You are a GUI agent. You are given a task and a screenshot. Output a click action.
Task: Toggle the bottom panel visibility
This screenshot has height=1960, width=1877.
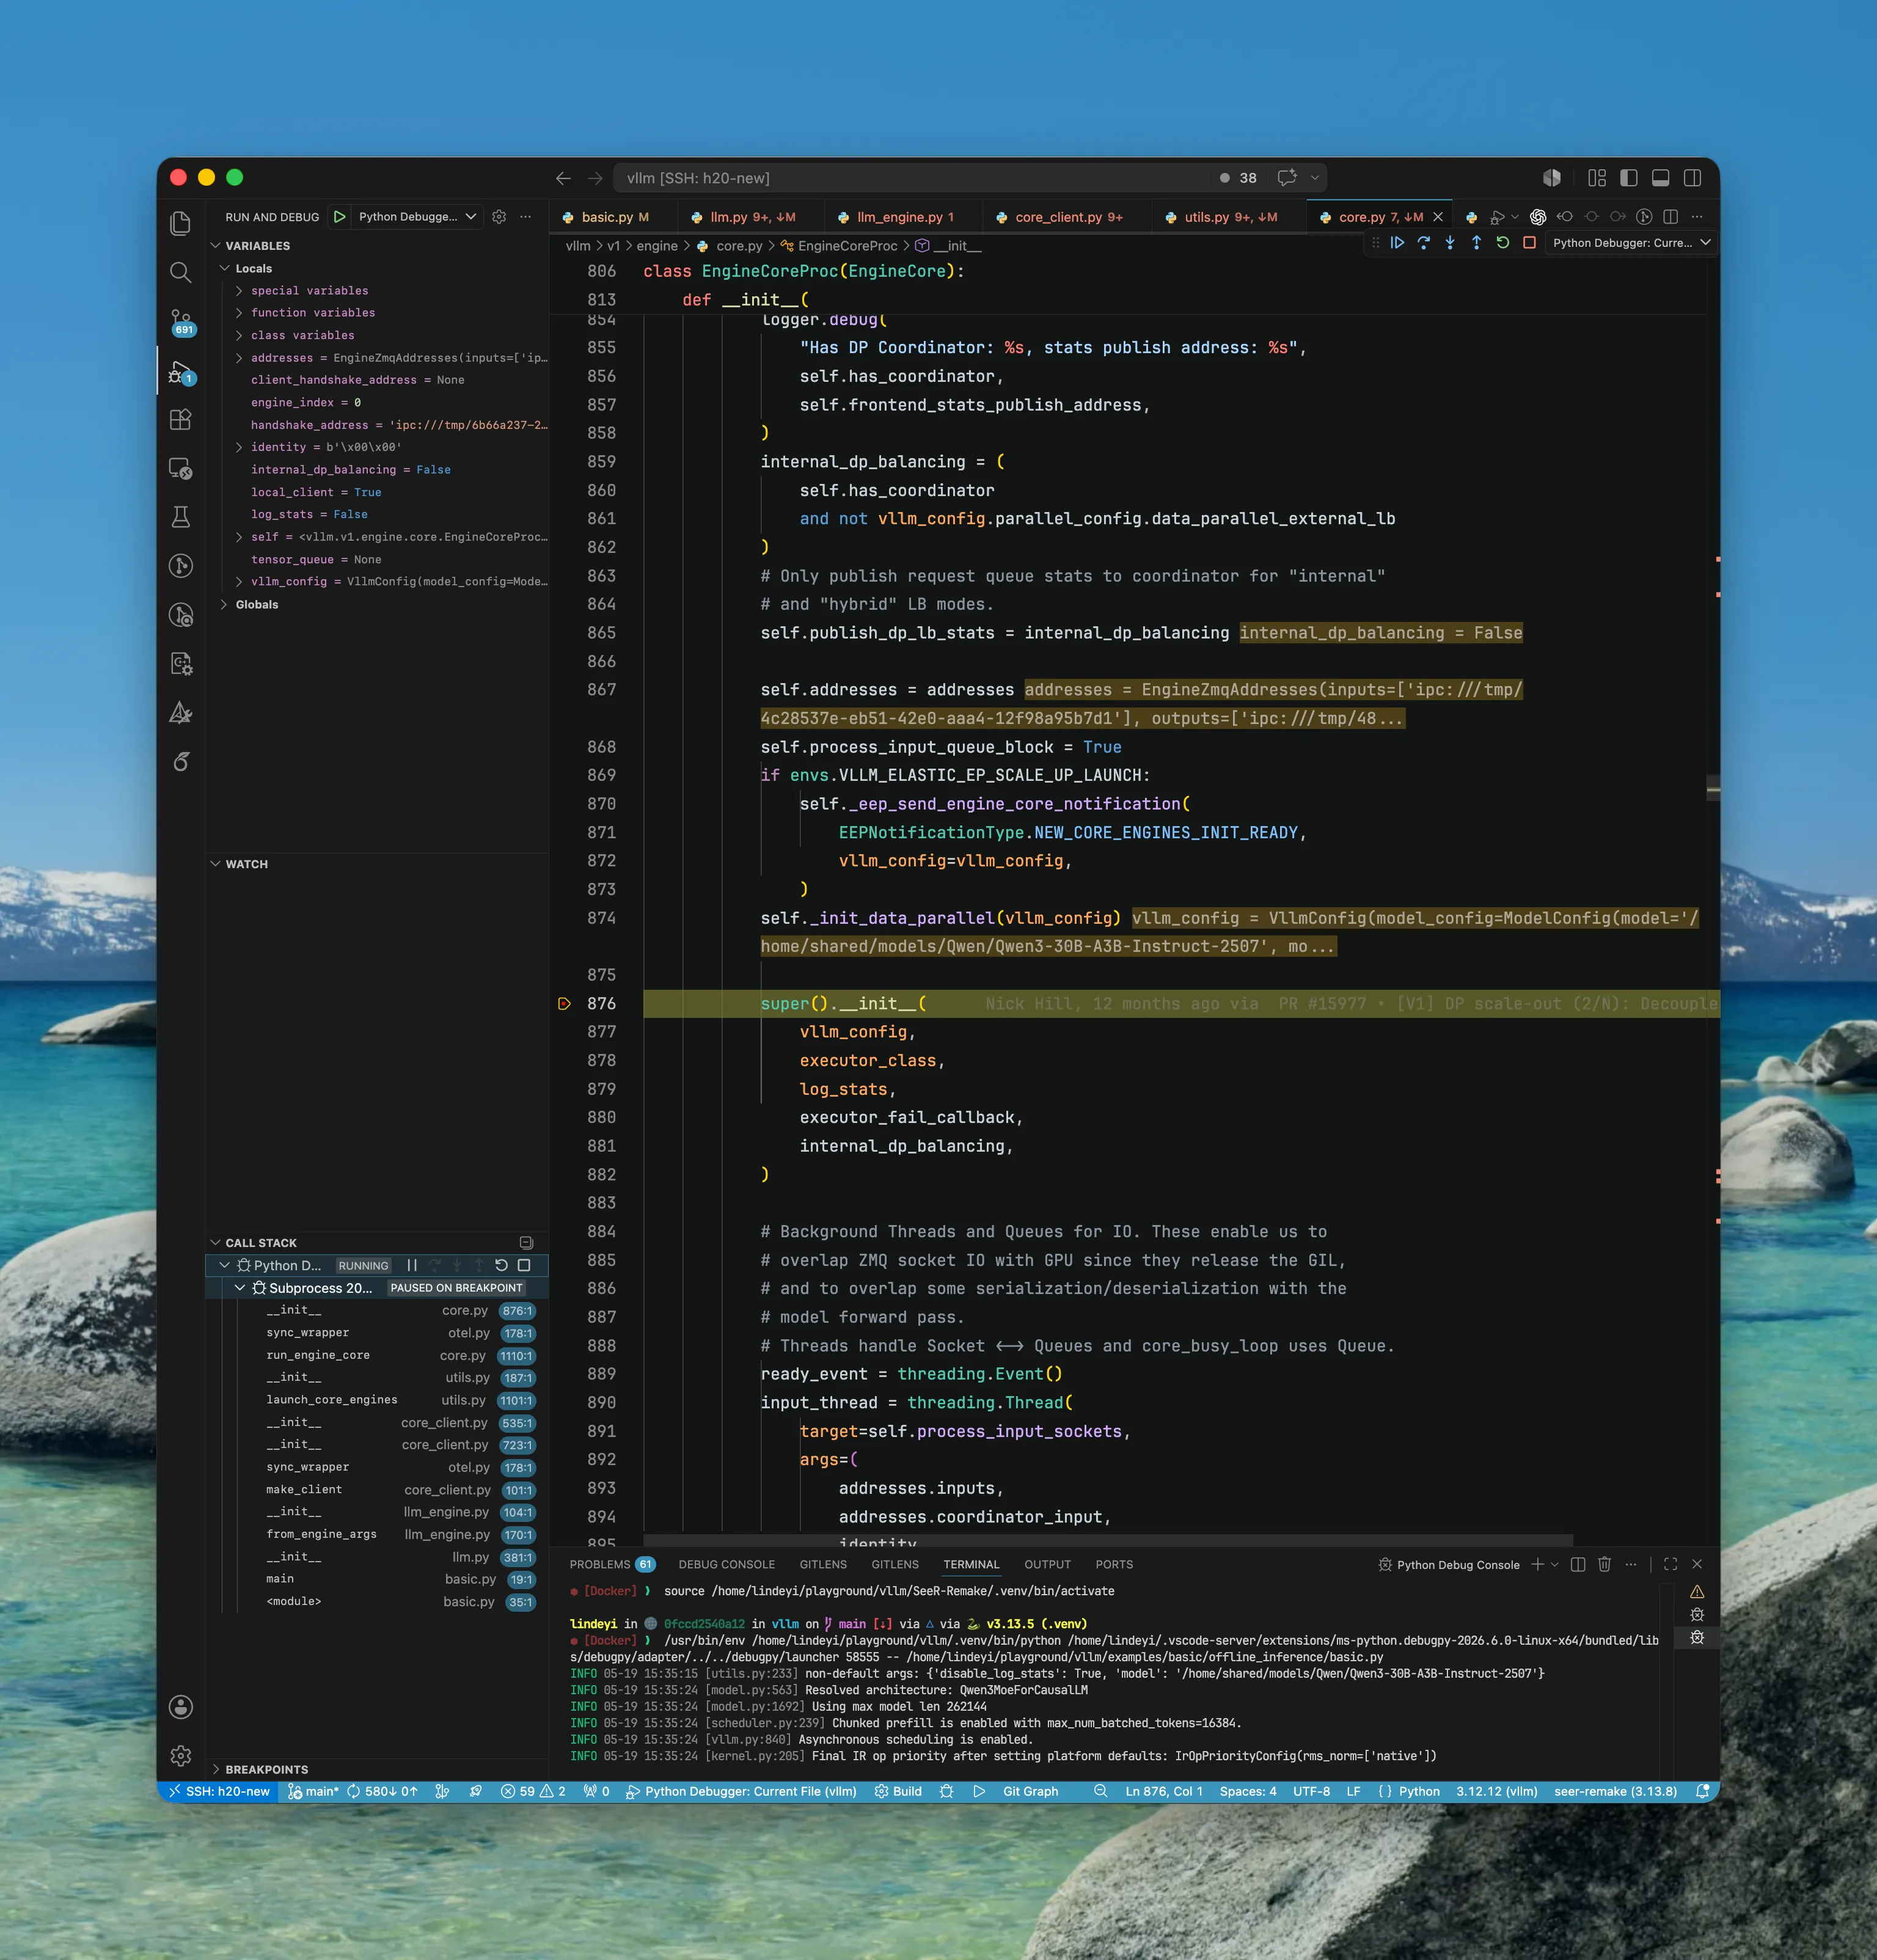click(x=1661, y=178)
